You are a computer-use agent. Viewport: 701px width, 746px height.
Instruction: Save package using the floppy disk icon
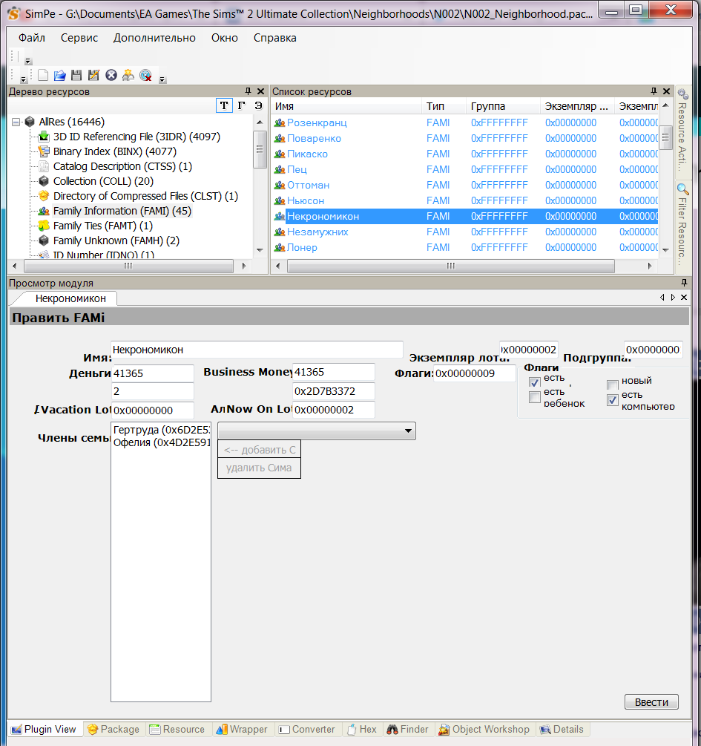point(76,75)
